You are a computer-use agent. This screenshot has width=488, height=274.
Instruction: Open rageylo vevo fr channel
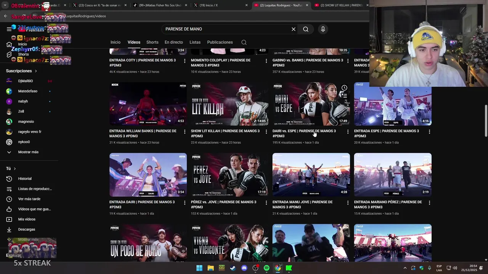click(x=29, y=132)
